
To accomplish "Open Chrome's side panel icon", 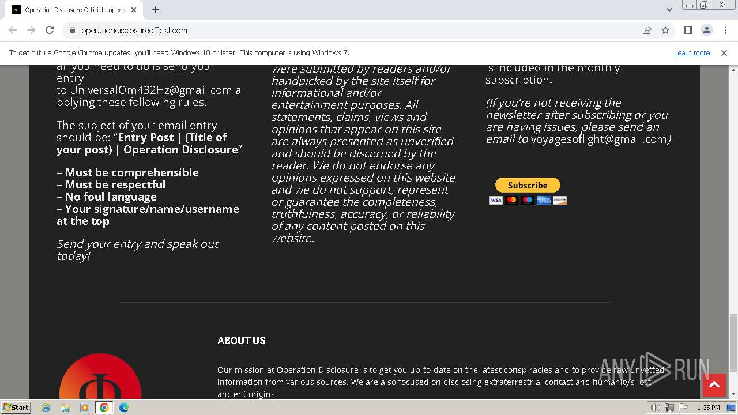I will 688,30.
